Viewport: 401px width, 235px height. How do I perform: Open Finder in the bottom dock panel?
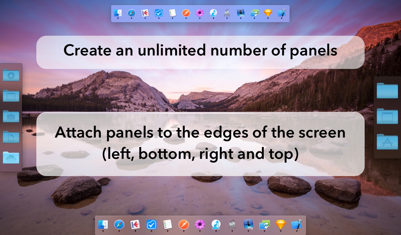[x=103, y=224]
